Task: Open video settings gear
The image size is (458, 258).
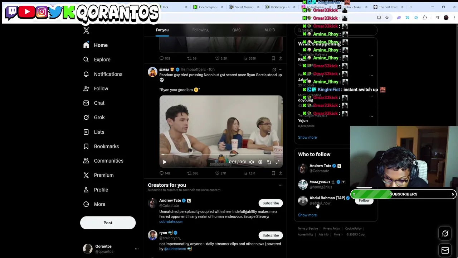Action: [x=260, y=162]
